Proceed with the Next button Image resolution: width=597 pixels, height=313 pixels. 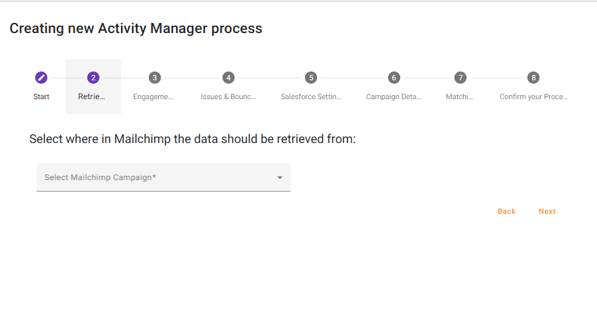click(547, 212)
